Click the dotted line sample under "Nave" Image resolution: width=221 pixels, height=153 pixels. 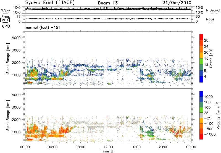click(210, 22)
